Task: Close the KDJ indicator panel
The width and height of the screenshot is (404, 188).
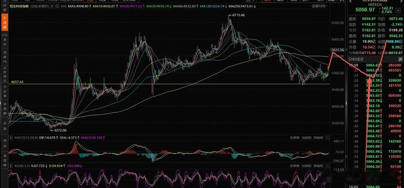Action: pyautogui.click(x=327, y=166)
